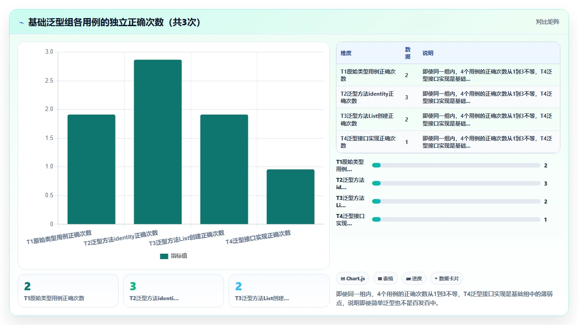
Task: Click the 数据 column header
Action: [x=408, y=53]
